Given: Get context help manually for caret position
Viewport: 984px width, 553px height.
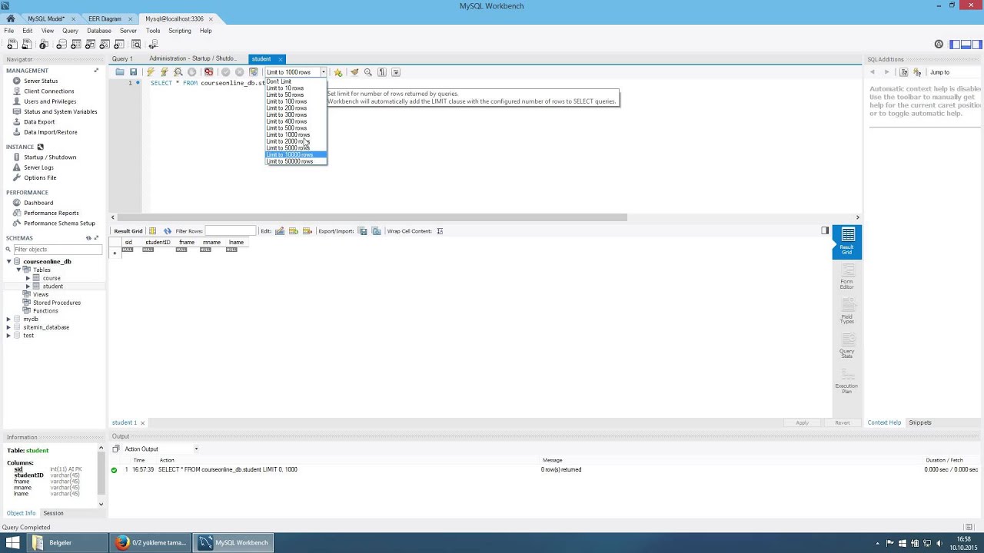Looking at the screenshot, I should click(904, 72).
